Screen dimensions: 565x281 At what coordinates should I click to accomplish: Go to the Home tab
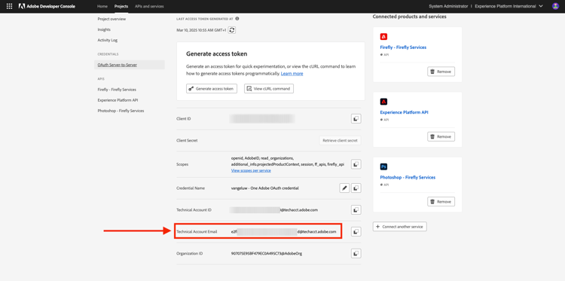[x=102, y=6]
